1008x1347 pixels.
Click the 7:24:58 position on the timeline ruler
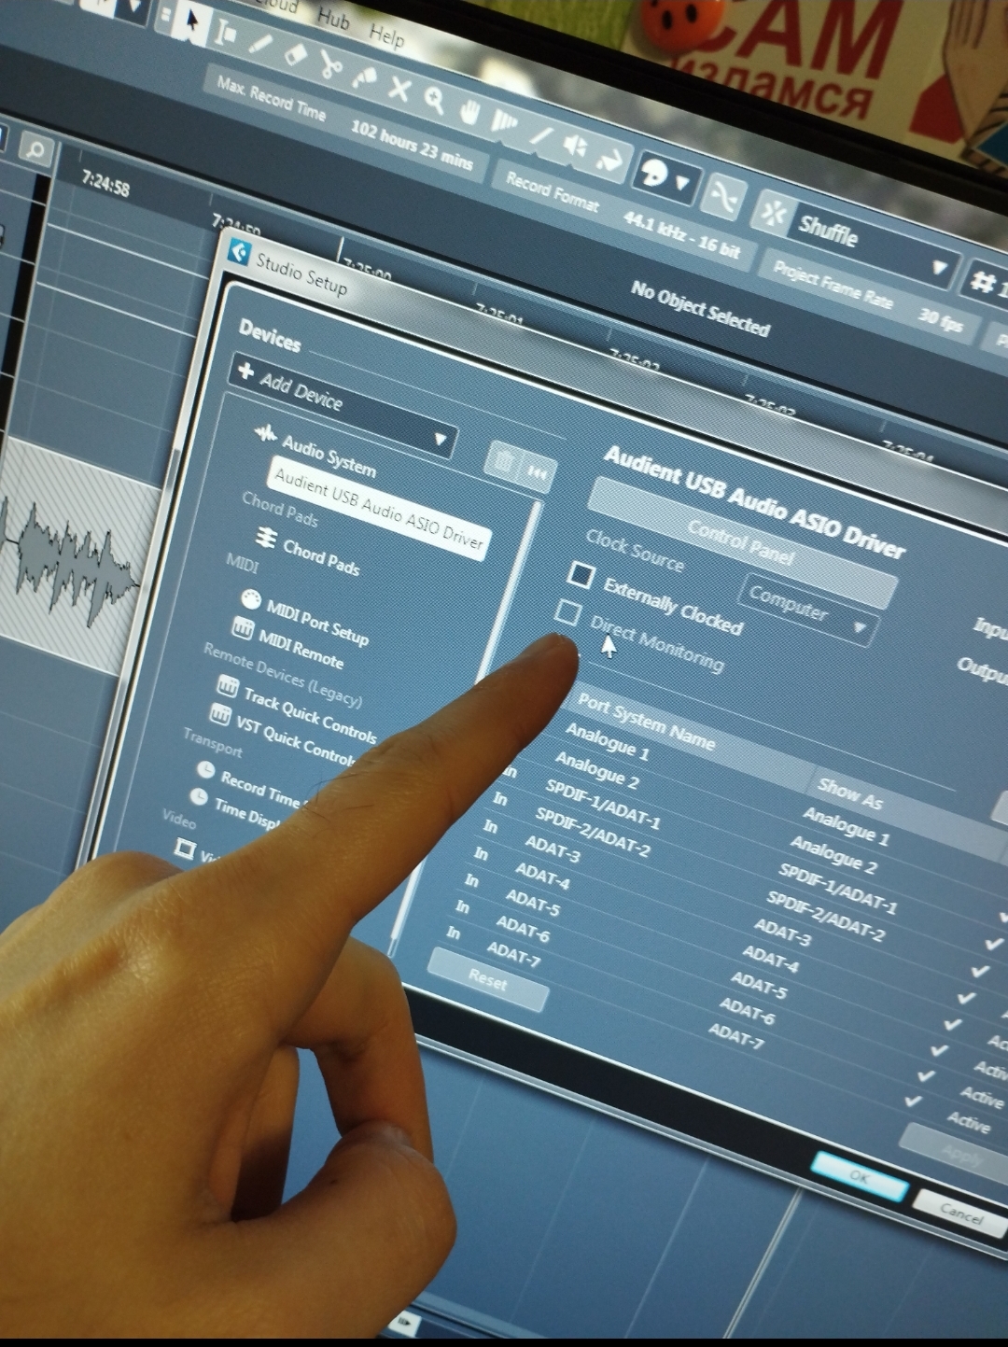(105, 183)
